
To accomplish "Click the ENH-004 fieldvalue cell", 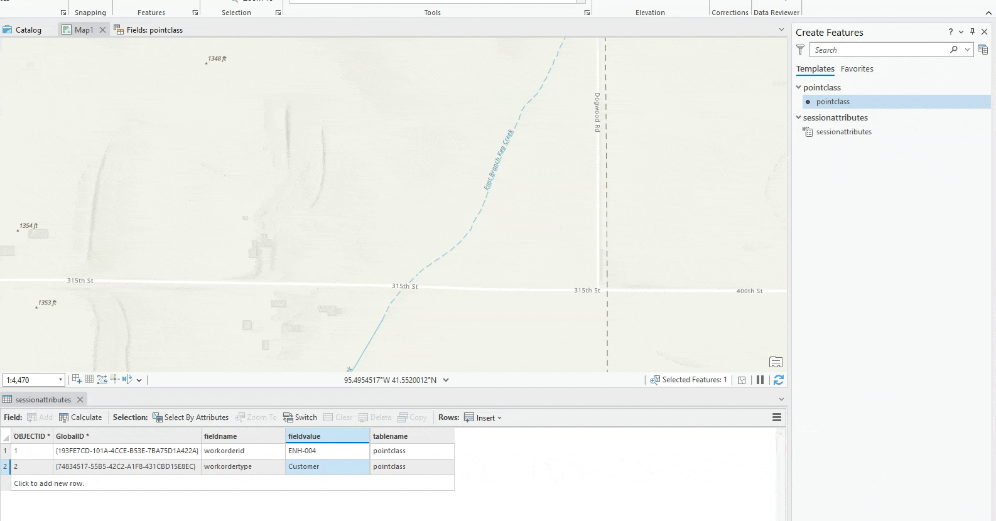I will [x=327, y=451].
